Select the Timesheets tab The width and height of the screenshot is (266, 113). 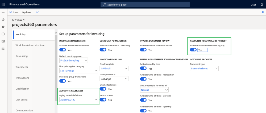tap(22, 67)
